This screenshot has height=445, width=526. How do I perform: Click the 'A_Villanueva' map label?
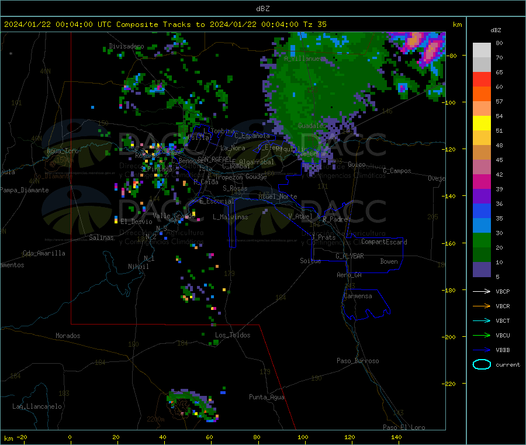point(305,58)
